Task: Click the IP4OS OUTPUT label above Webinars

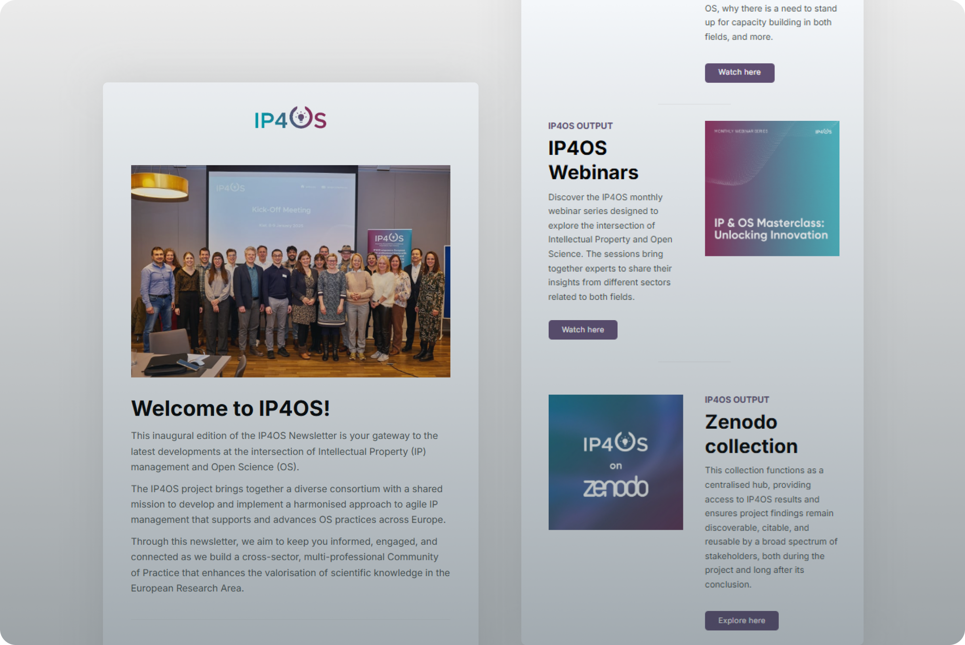Action: 580,126
